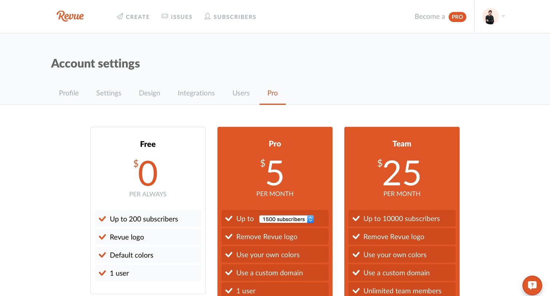The width and height of the screenshot is (550, 296).
Task: Open the Integrations tab
Action: (196, 93)
